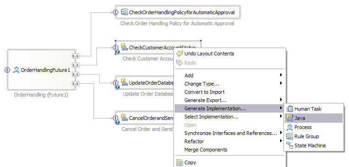The height and width of the screenshot is (167, 349).
Task: Select the UpdateOrderDatabse component
Action: pyautogui.click(x=144, y=83)
